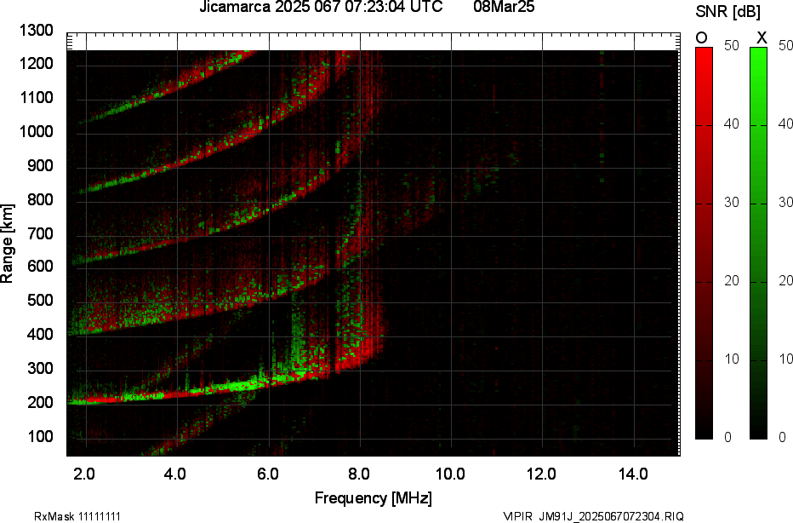
Task: Click the 'SNR [dB]' legend heading
Action: click(727, 12)
